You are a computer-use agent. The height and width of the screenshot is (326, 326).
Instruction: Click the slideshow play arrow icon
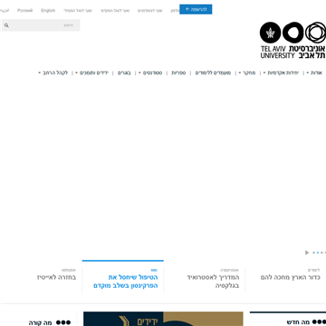(307, 253)
